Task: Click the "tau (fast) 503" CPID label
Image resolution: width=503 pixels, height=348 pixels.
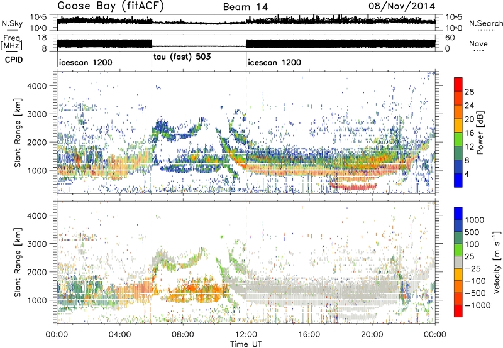Action: click(x=182, y=57)
